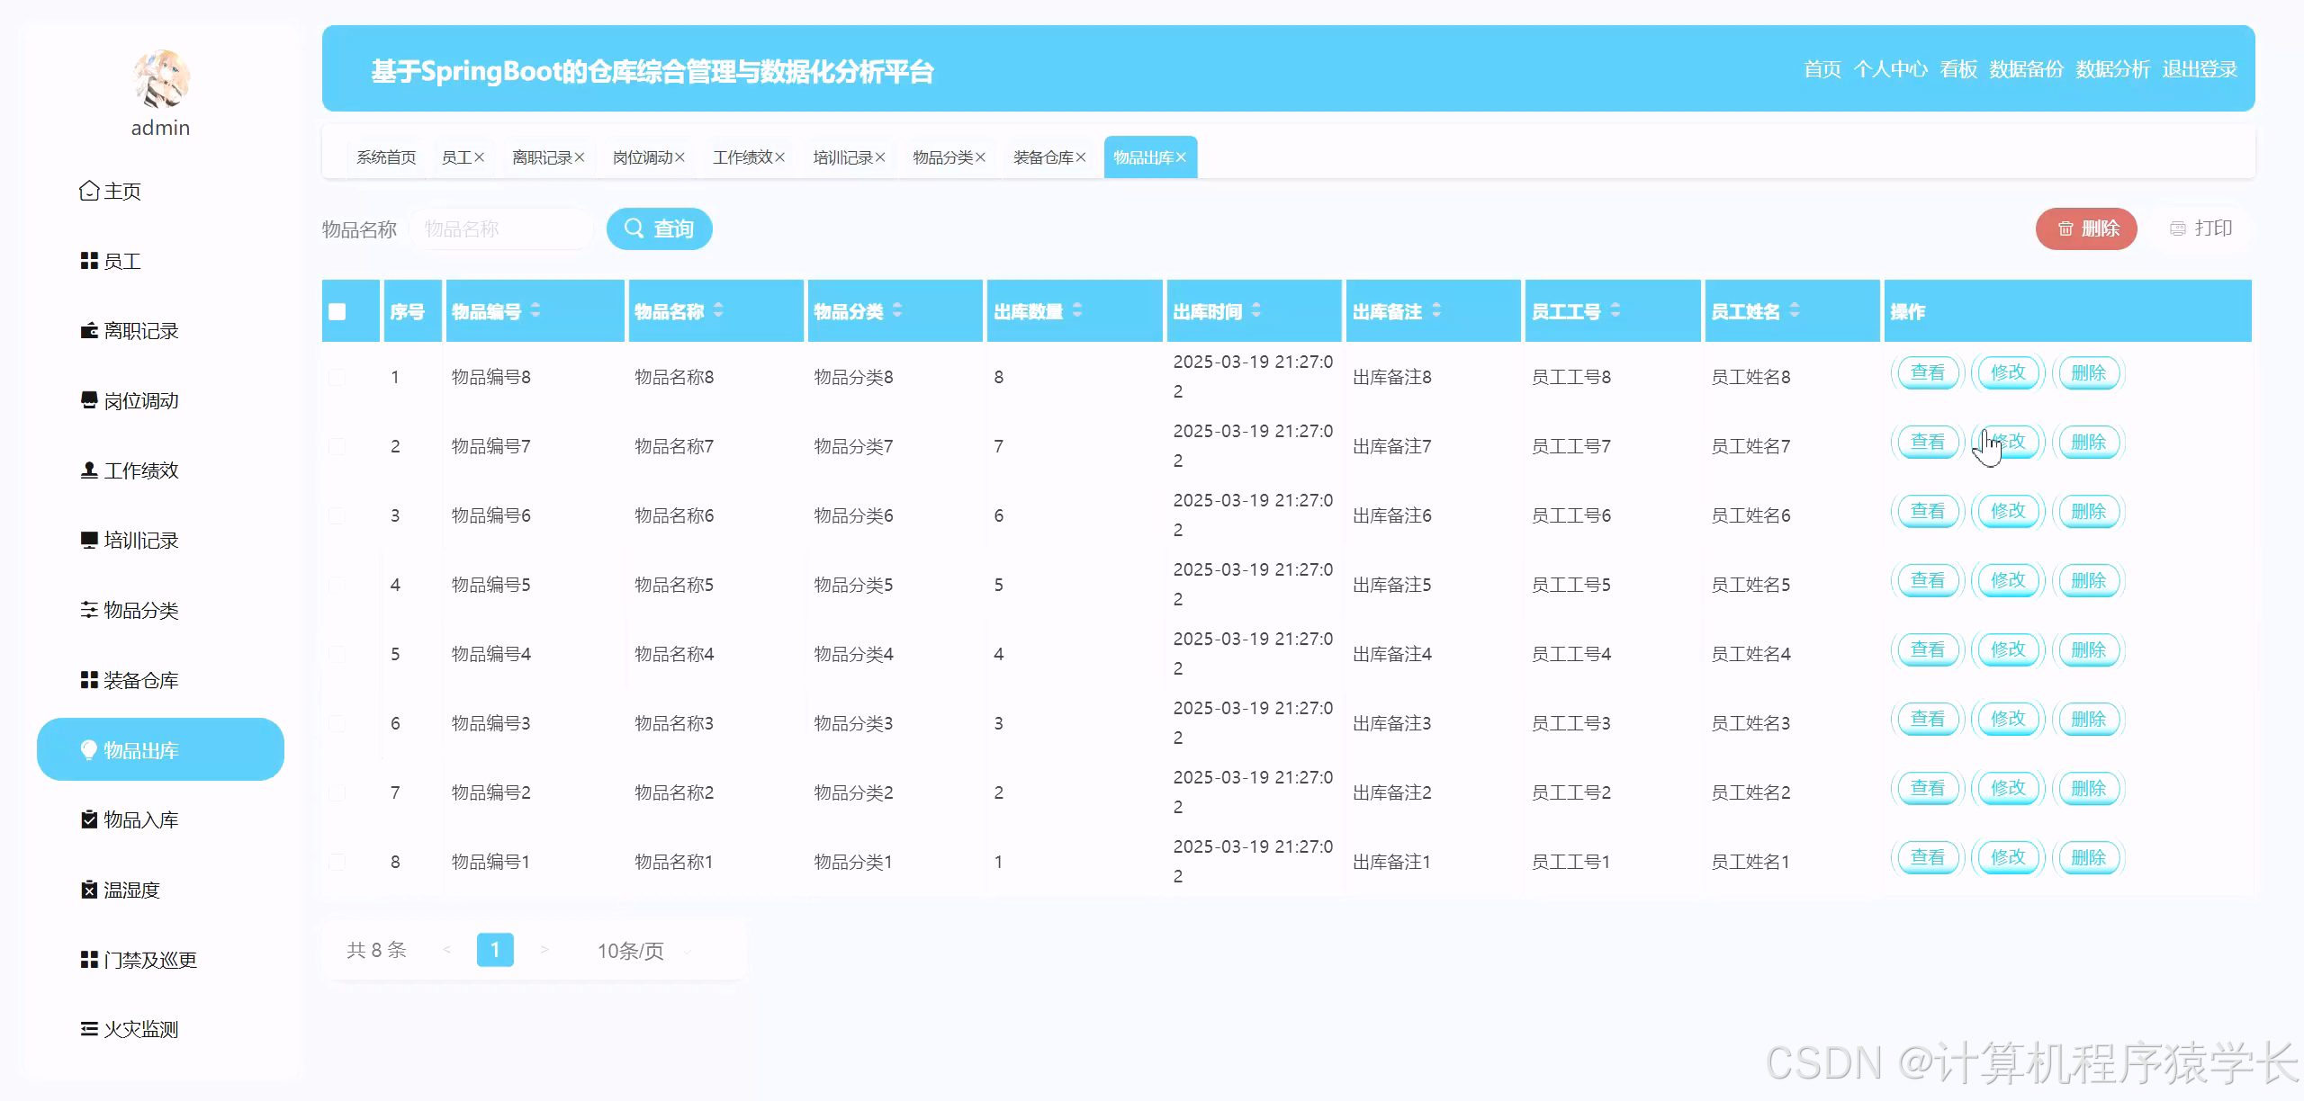Check the checkbox for row 物品编号8
This screenshot has height=1101, width=2304.
(x=337, y=376)
